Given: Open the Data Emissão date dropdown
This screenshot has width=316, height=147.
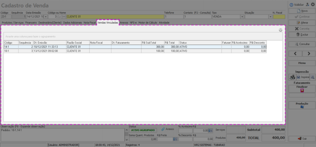Looking at the screenshot, I should pos(46,17).
